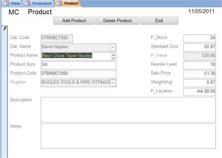Image resolution: width=222 pixels, height=158 pixels.
Task: Click the Sale Price label
Action: [160, 73]
